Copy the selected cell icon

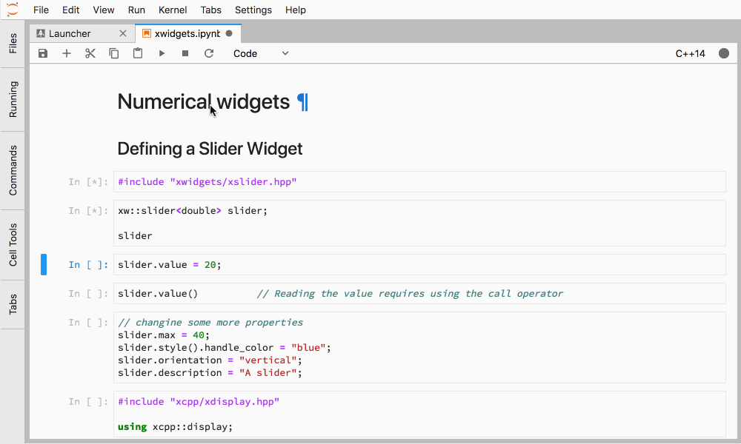(x=114, y=53)
